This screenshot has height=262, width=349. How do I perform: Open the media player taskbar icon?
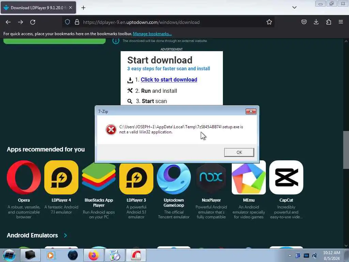tap(51, 255)
